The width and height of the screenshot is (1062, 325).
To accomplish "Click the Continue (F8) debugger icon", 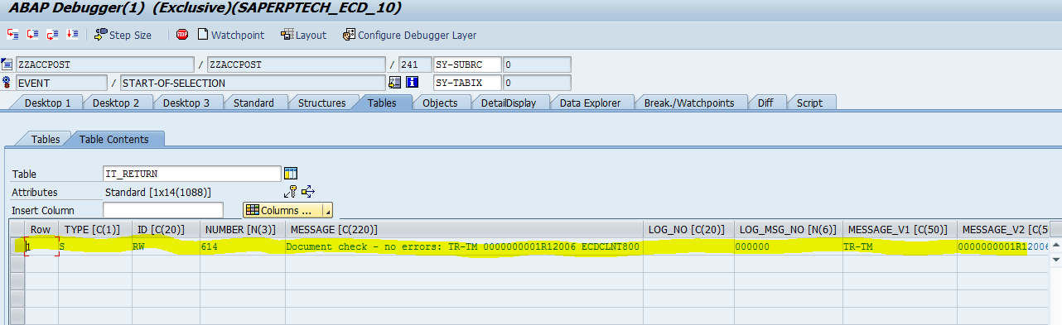I will (72, 35).
